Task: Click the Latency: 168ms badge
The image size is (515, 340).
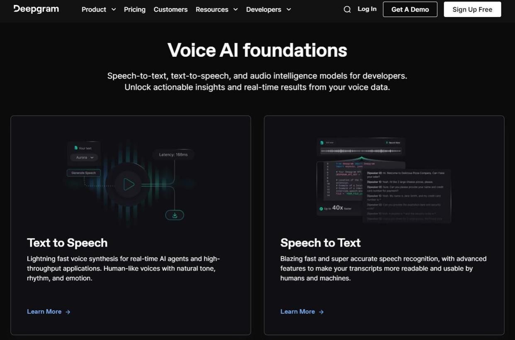Action: tap(173, 154)
